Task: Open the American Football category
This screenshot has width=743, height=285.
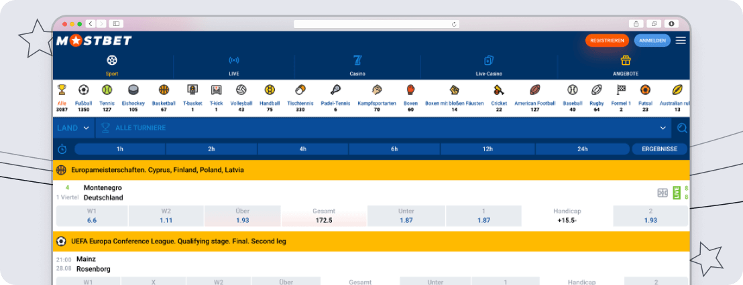Action: pos(535,98)
